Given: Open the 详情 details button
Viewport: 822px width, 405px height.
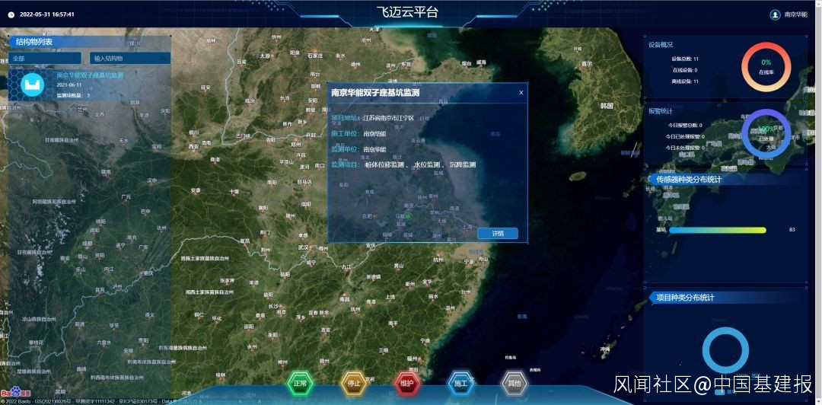Looking at the screenshot, I should tap(498, 234).
